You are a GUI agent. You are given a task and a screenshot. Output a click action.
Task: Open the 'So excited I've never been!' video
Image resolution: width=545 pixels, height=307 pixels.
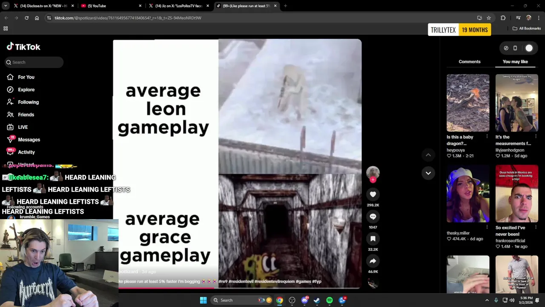coord(516,194)
